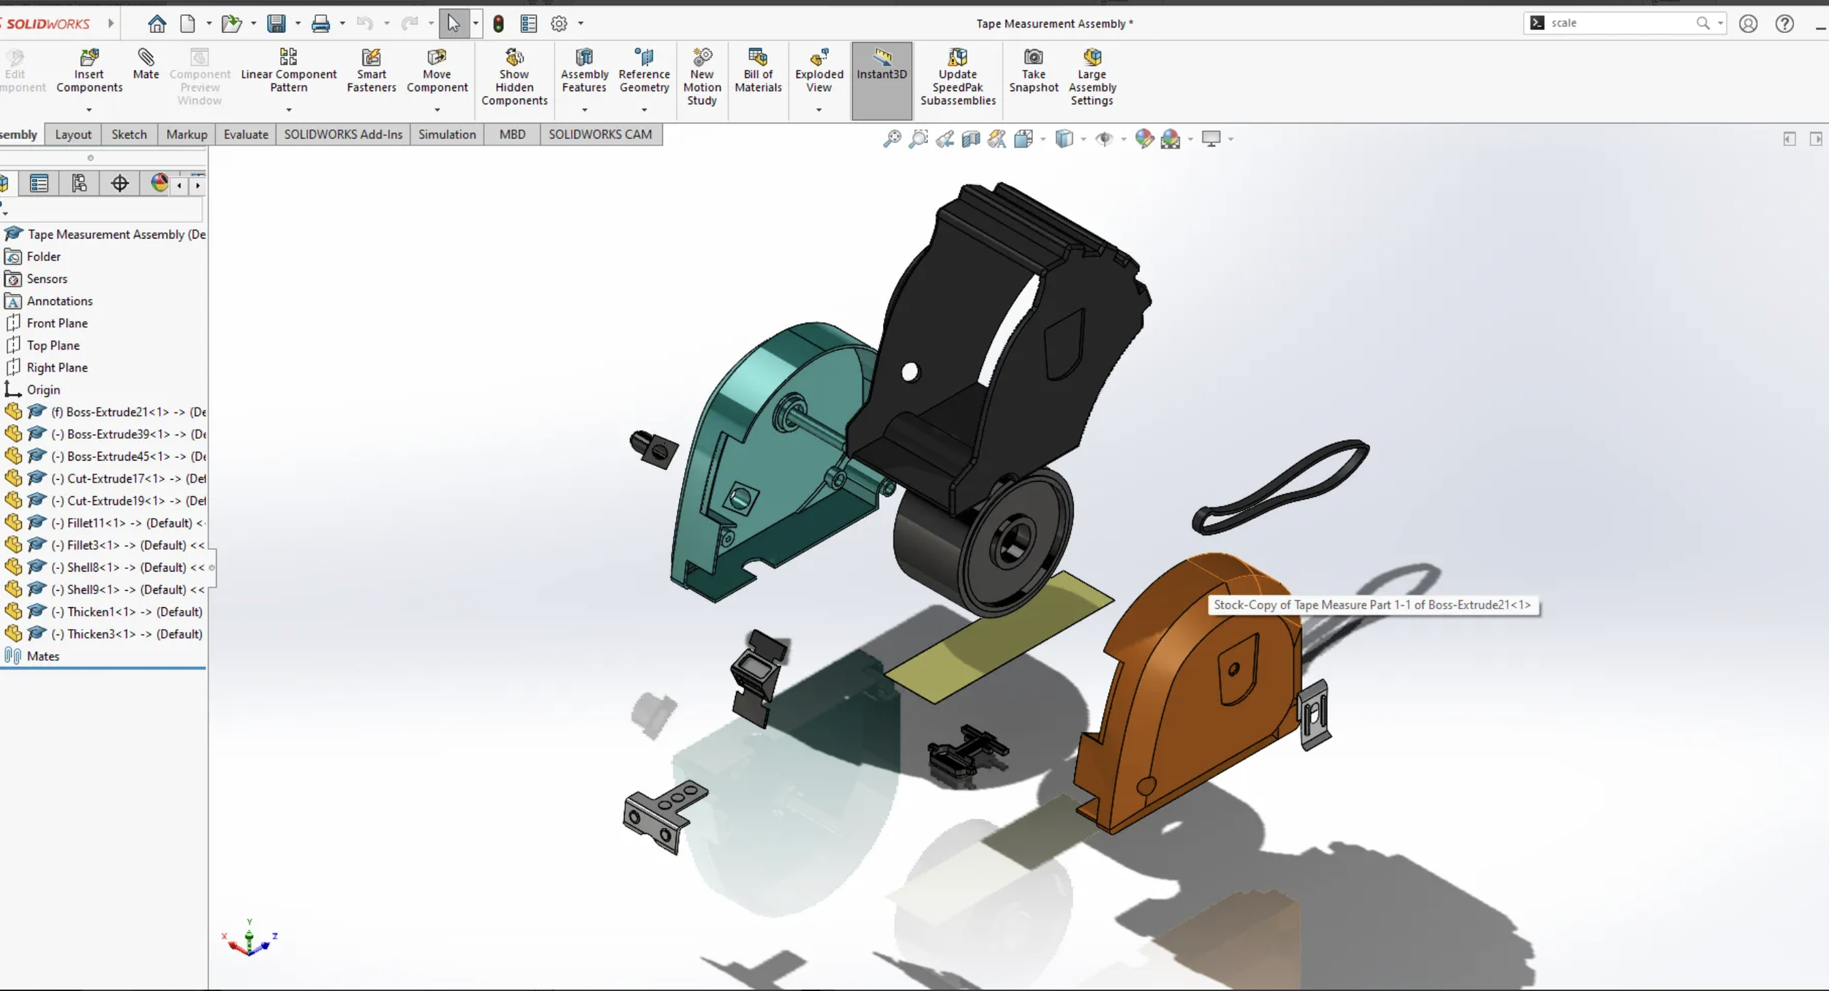Open the Display Style dropdown arrow

click(1083, 139)
